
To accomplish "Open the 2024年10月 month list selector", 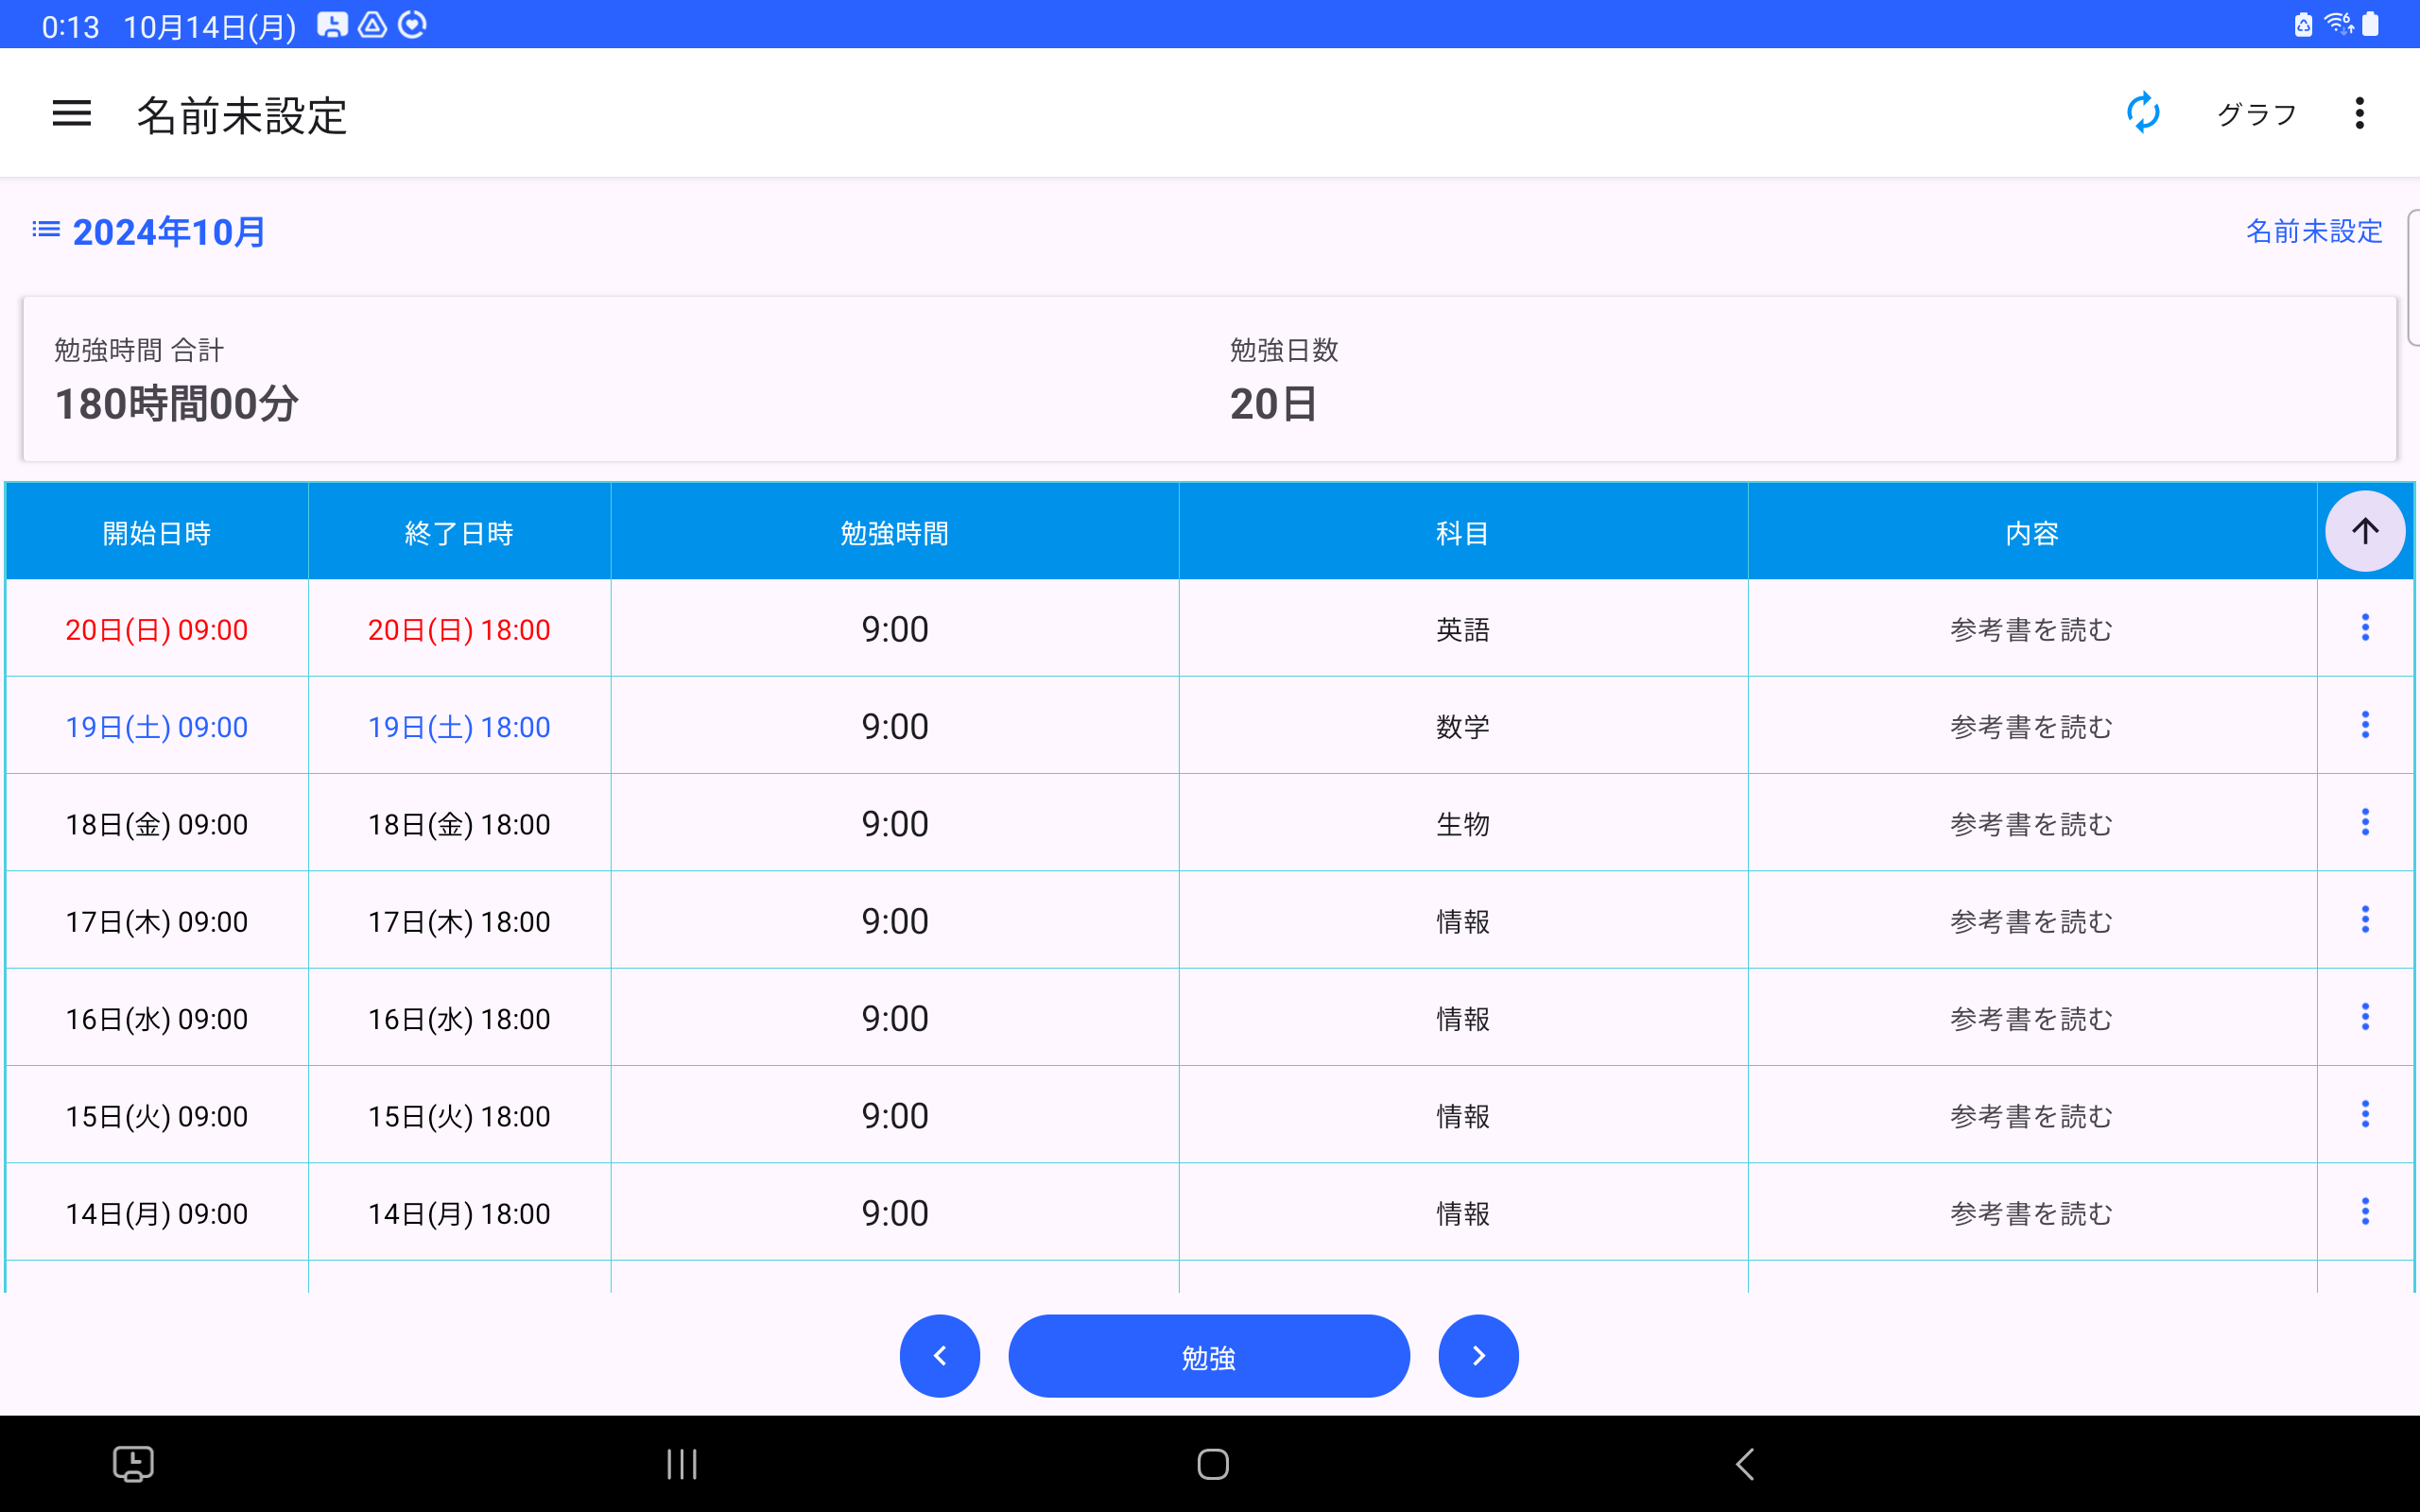I will pyautogui.click(x=150, y=232).
